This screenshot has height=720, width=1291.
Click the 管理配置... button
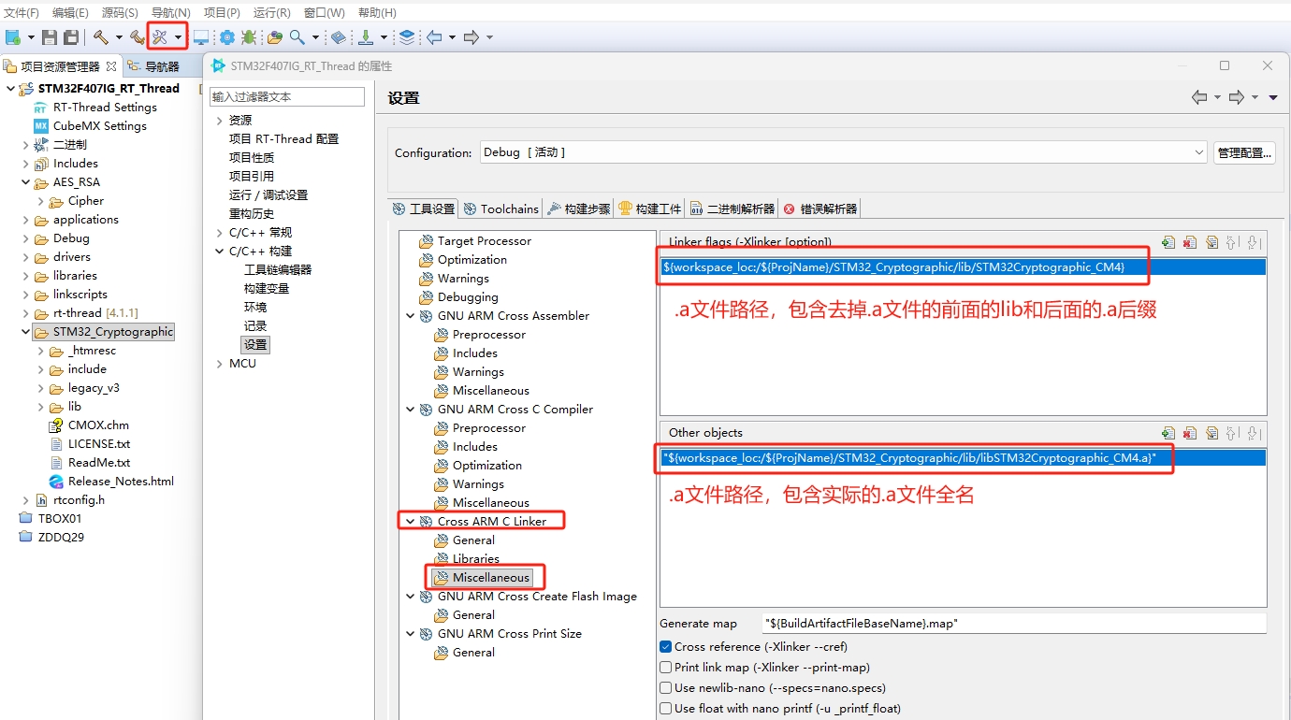(x=1244, y=152)
